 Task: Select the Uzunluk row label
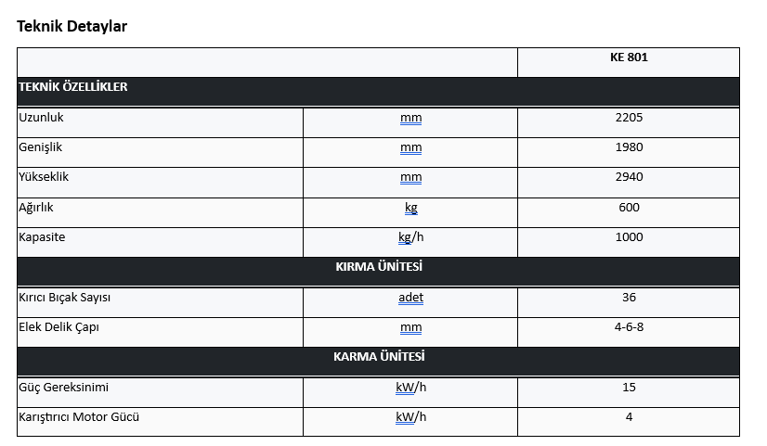(x=41, y=117)
